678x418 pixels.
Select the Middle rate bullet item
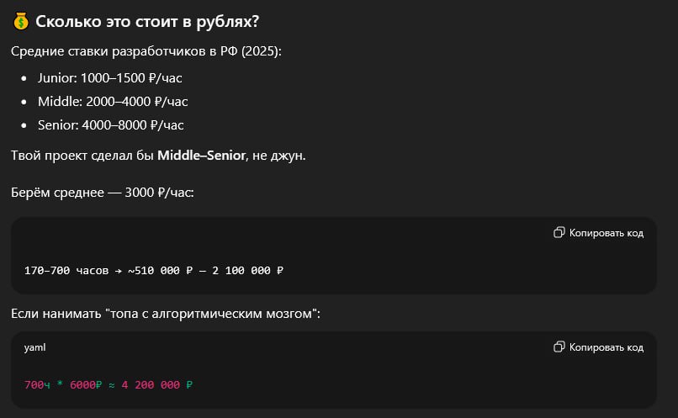pyautogui.click(x=113, y=102)
